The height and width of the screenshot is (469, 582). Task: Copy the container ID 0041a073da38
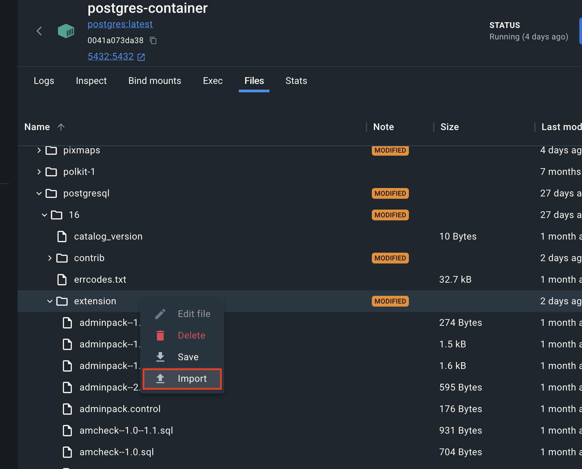[153, 40]
